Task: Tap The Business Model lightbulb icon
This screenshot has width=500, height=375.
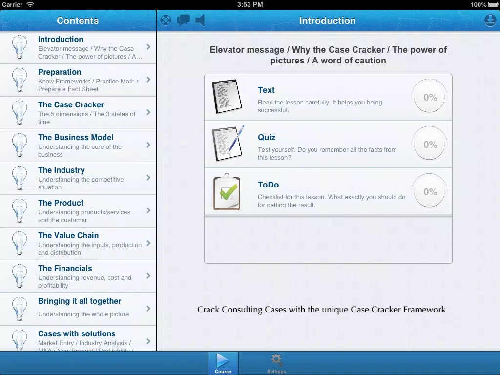Action: click(x=20, y=146)
